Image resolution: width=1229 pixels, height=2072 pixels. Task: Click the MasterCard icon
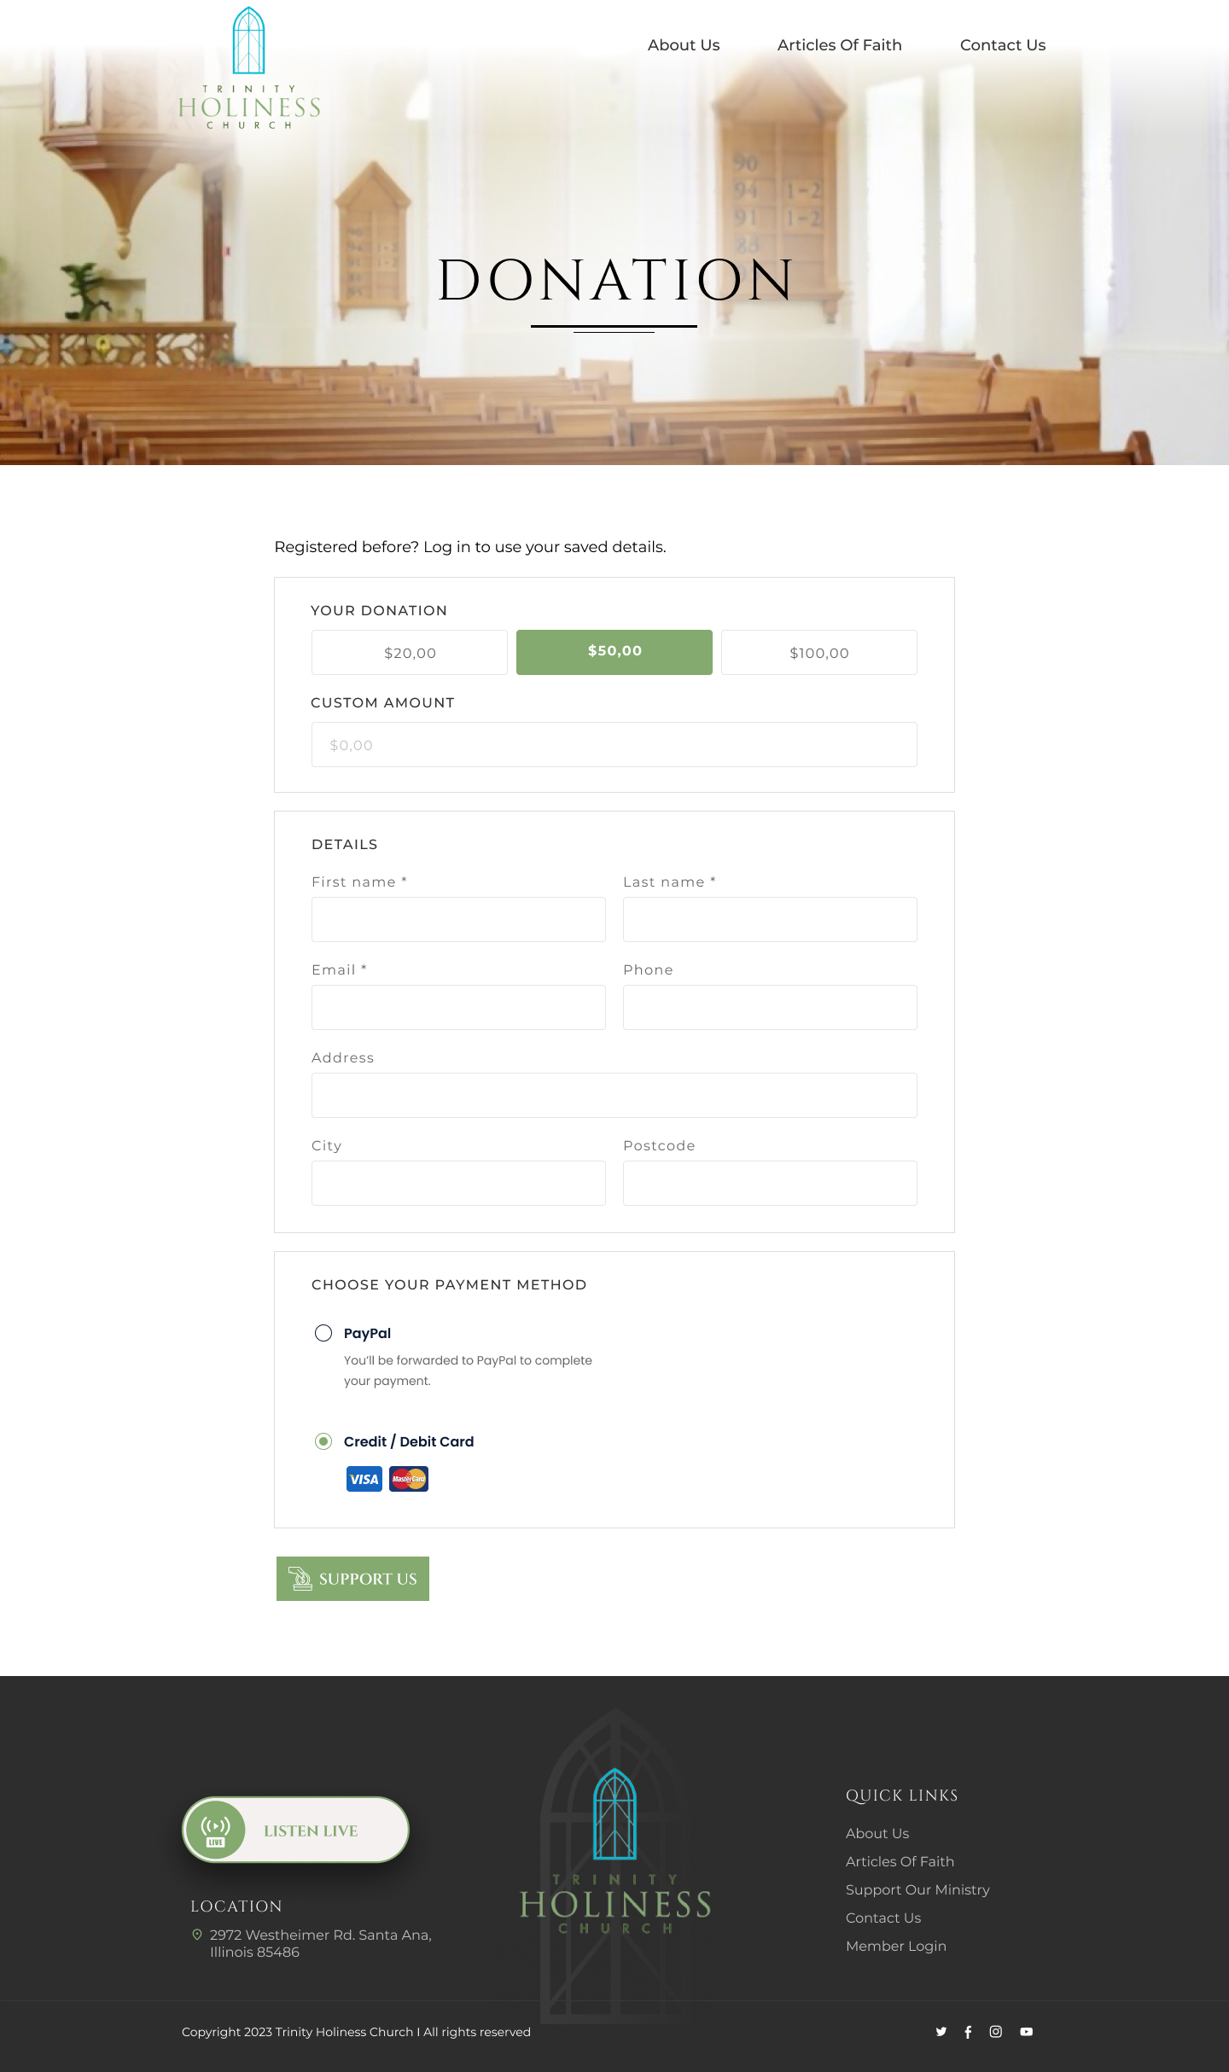[x=409, y=1479]
